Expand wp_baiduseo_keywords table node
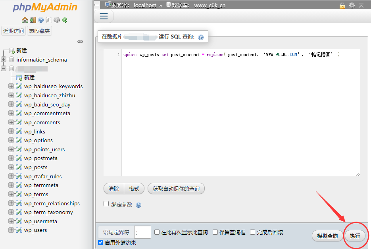The image size is (371, 249). (x=11, y=86)
